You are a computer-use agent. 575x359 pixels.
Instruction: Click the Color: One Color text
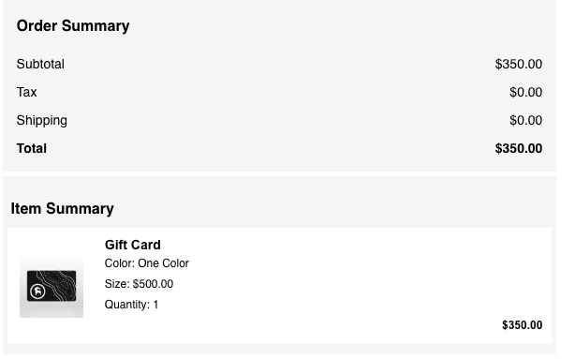point(147,263)
